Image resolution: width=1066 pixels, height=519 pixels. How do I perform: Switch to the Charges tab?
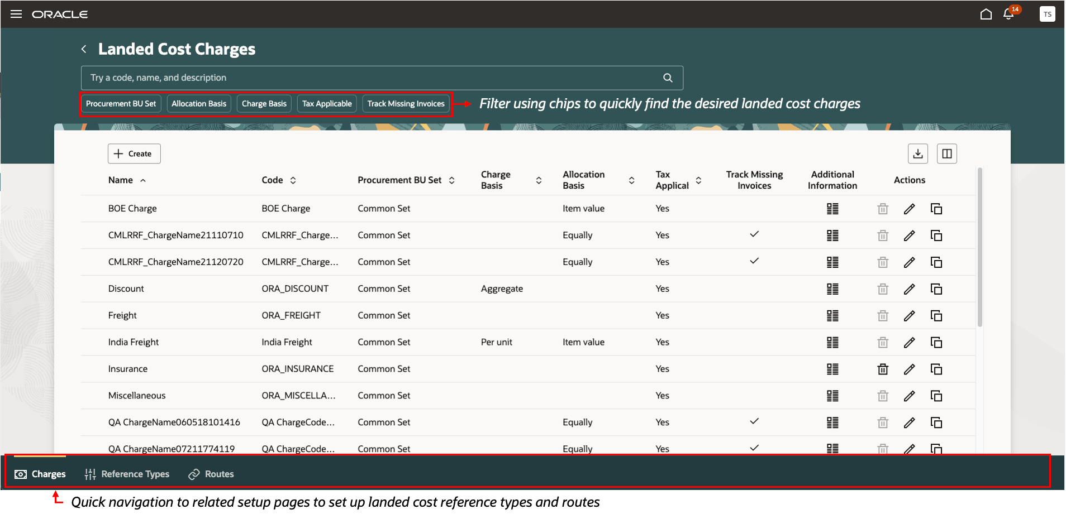click(x=40, y=474)
